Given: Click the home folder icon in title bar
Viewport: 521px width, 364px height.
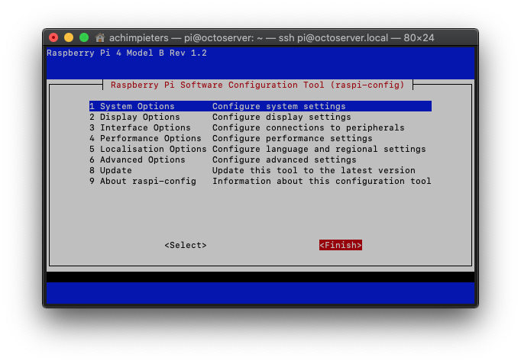Looking at the screenshot, I should pyautogui.click(x=99, y=37).
